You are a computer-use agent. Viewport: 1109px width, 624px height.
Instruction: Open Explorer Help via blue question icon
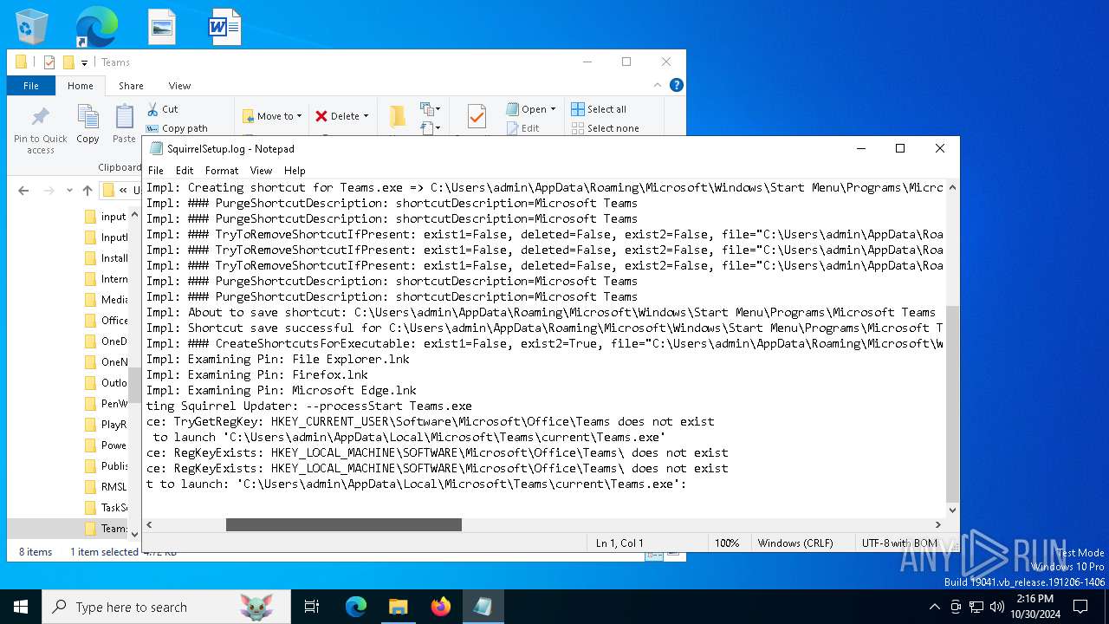[x=677, y=85]
